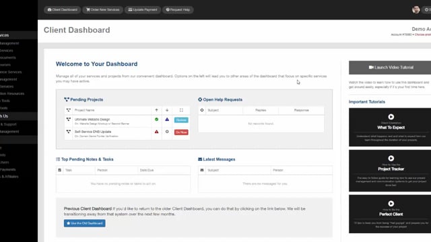Viewport: 431px width, 242px height.
Task: Click Top Pending Notes & Tasks list icon
Action: point(58,159)
